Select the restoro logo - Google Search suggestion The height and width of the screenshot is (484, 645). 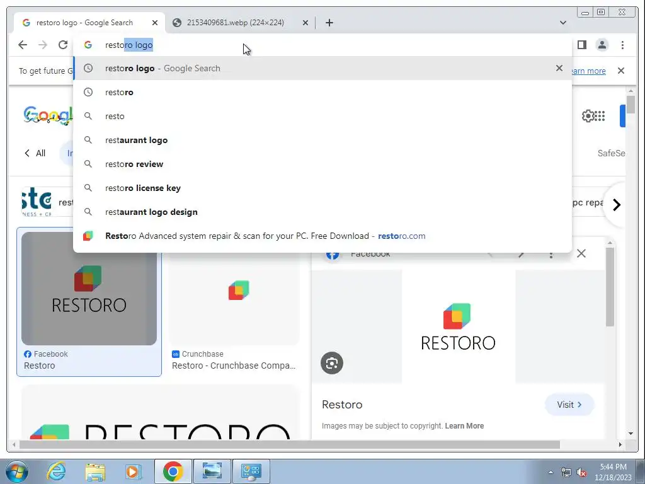click(322, 68)
